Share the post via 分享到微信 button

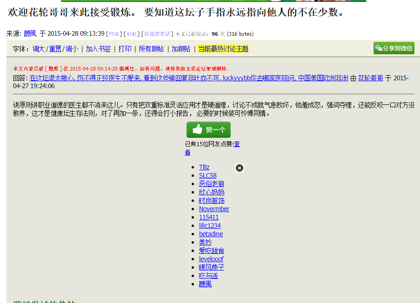(x=393, y=48)
